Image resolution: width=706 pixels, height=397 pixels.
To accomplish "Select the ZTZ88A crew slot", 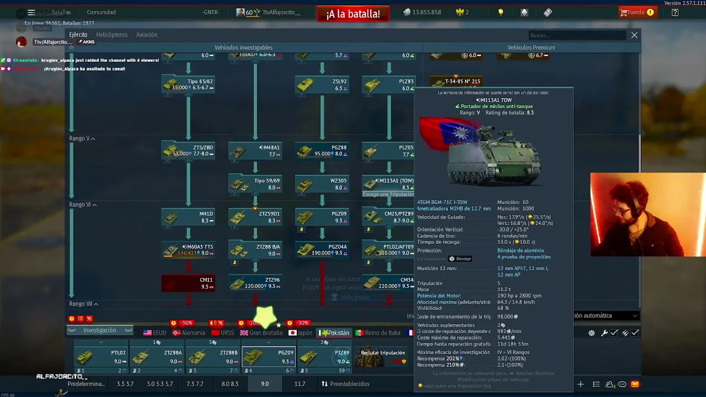I will 157,357.
